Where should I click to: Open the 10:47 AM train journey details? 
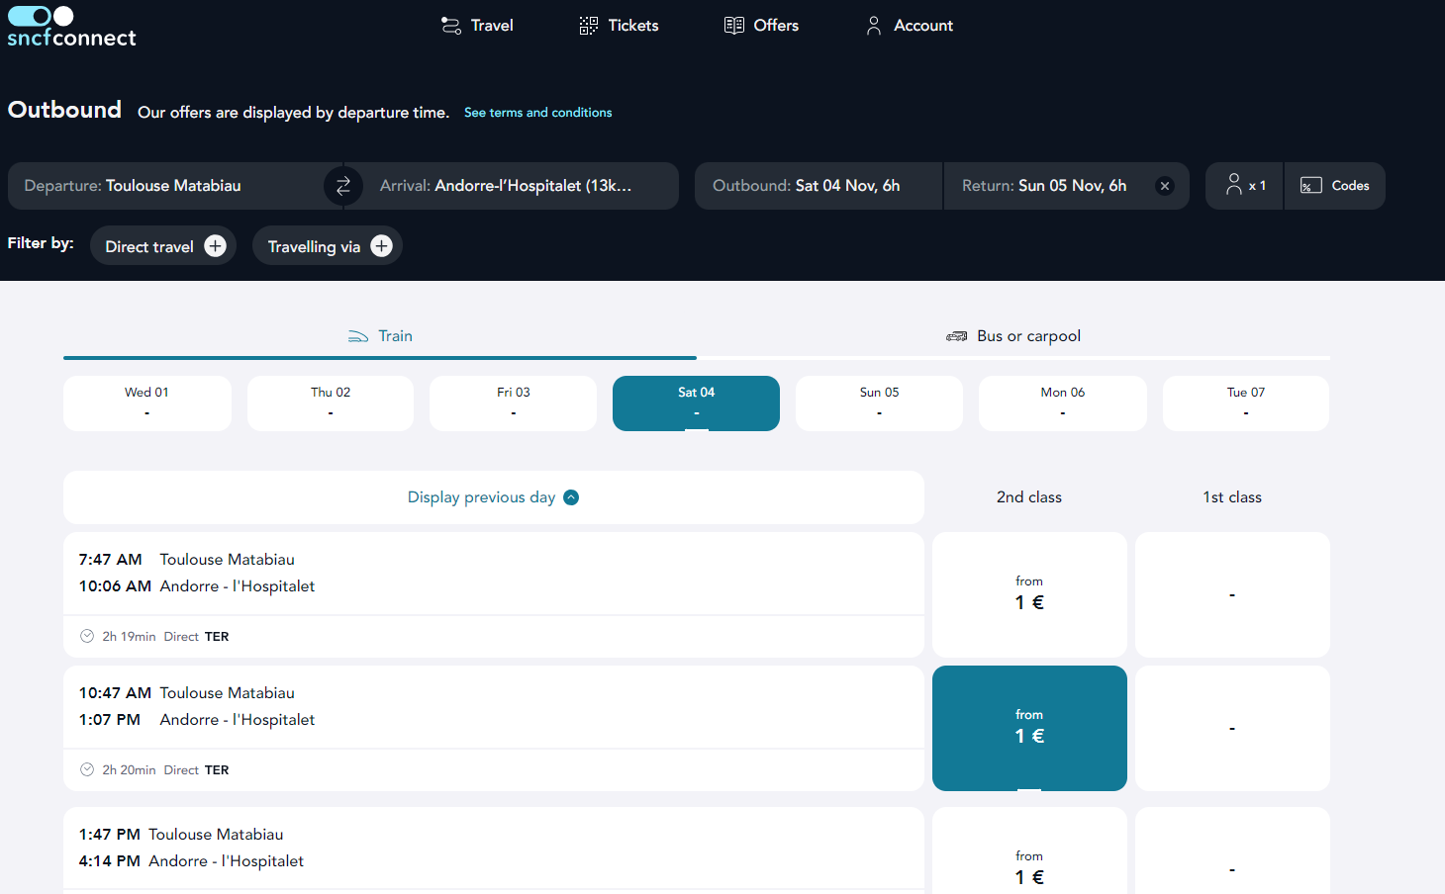pyautogui.click(x=494, y=729)
